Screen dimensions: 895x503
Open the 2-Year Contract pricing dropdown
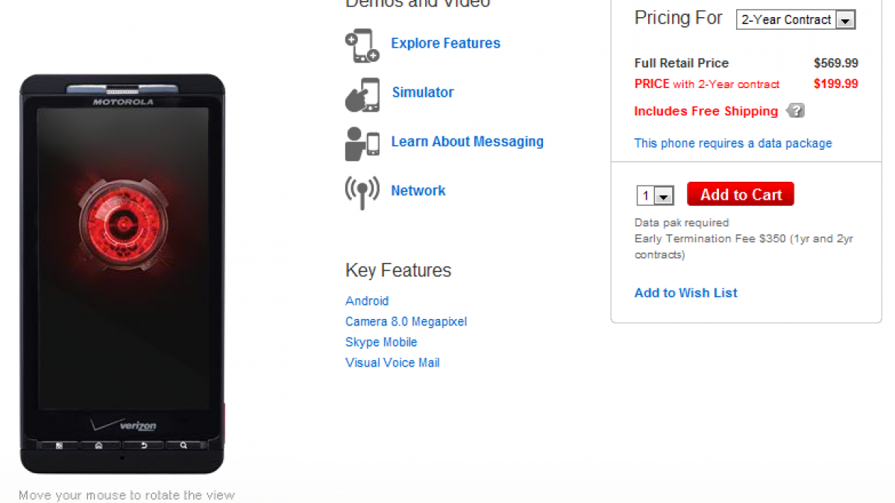[795, 20]
